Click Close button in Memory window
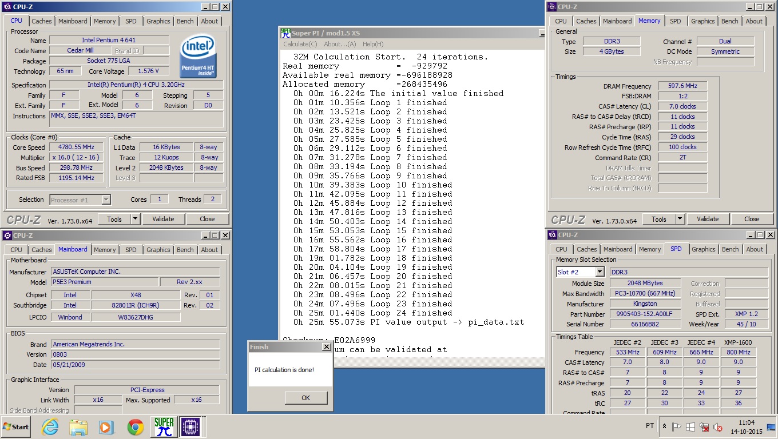Screen dimensions: 778x439 tap(752, 219)
